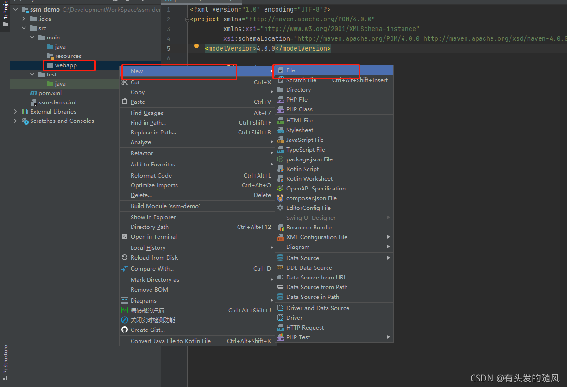Click the Data Source from URL icon
The image size is (567, 387).
point(280,278)
